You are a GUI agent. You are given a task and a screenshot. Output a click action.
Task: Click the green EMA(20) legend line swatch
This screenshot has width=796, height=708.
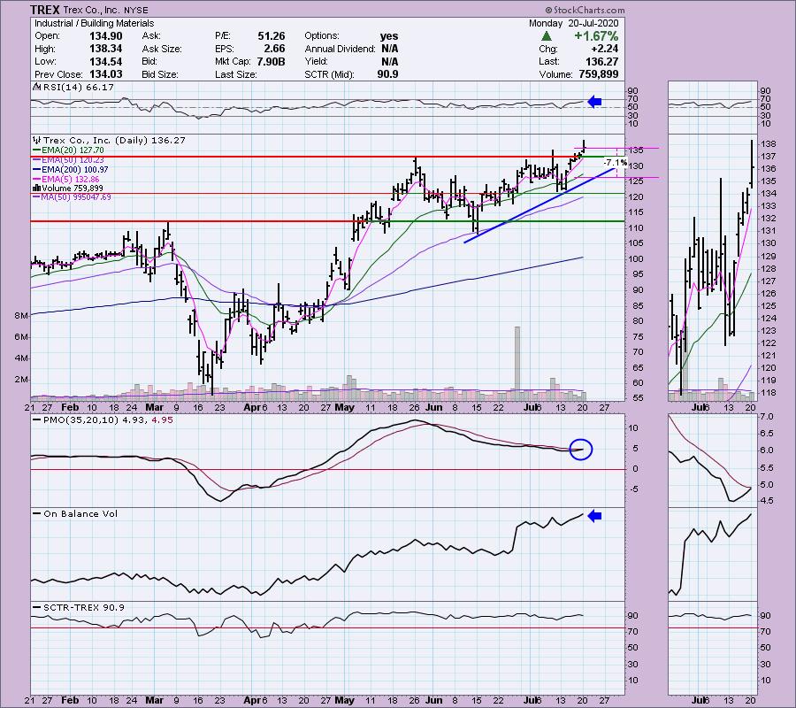coord(36,150)
